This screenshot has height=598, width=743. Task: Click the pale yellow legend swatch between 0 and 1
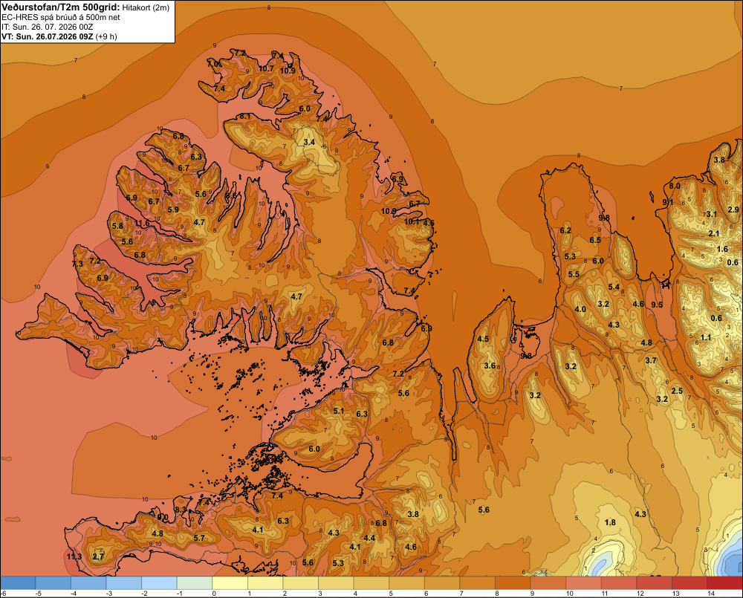(x=230, y=583)
